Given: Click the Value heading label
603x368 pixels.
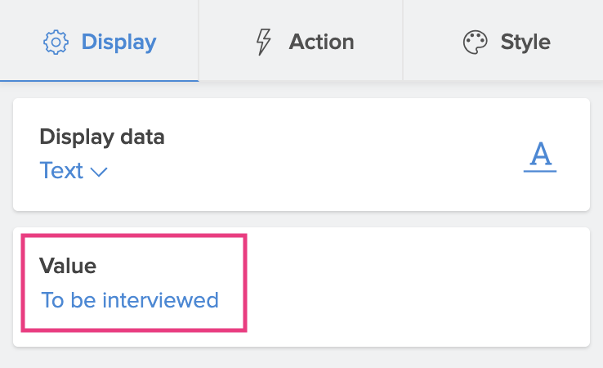Looking at the screenshot, I should [x=68, y=265].
